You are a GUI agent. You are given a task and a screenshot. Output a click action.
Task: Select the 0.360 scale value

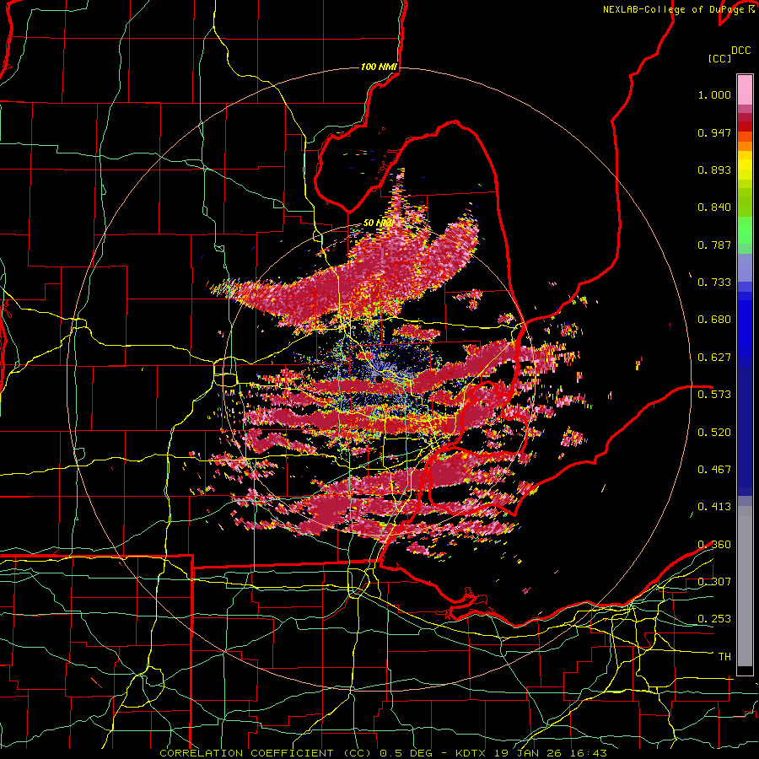(x=714, y=544)
